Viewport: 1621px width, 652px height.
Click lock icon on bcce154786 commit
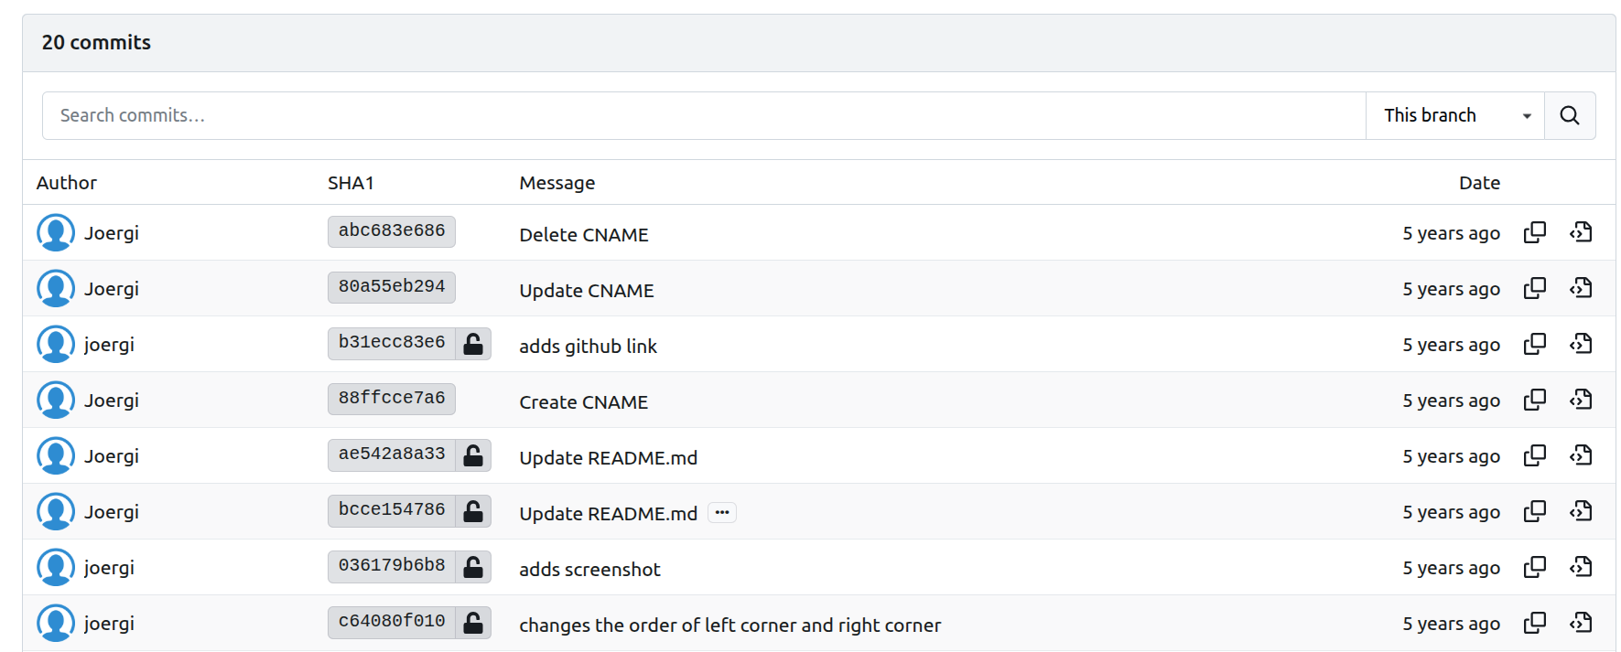pyautogui.click(x=473, y=511)
